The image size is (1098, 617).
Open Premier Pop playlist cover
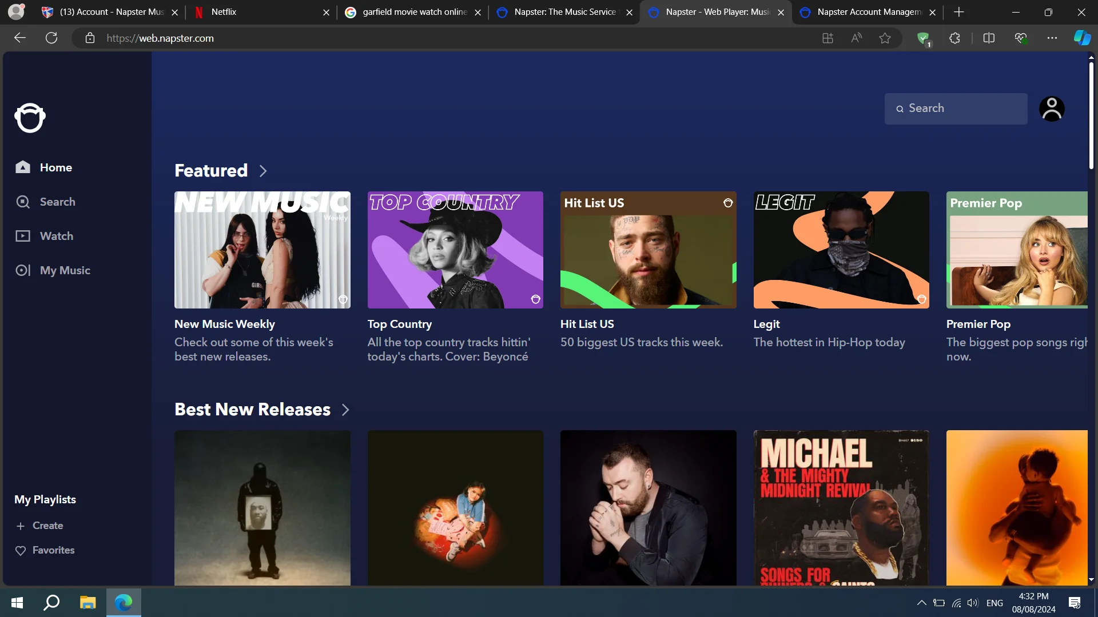[1017, 250]
